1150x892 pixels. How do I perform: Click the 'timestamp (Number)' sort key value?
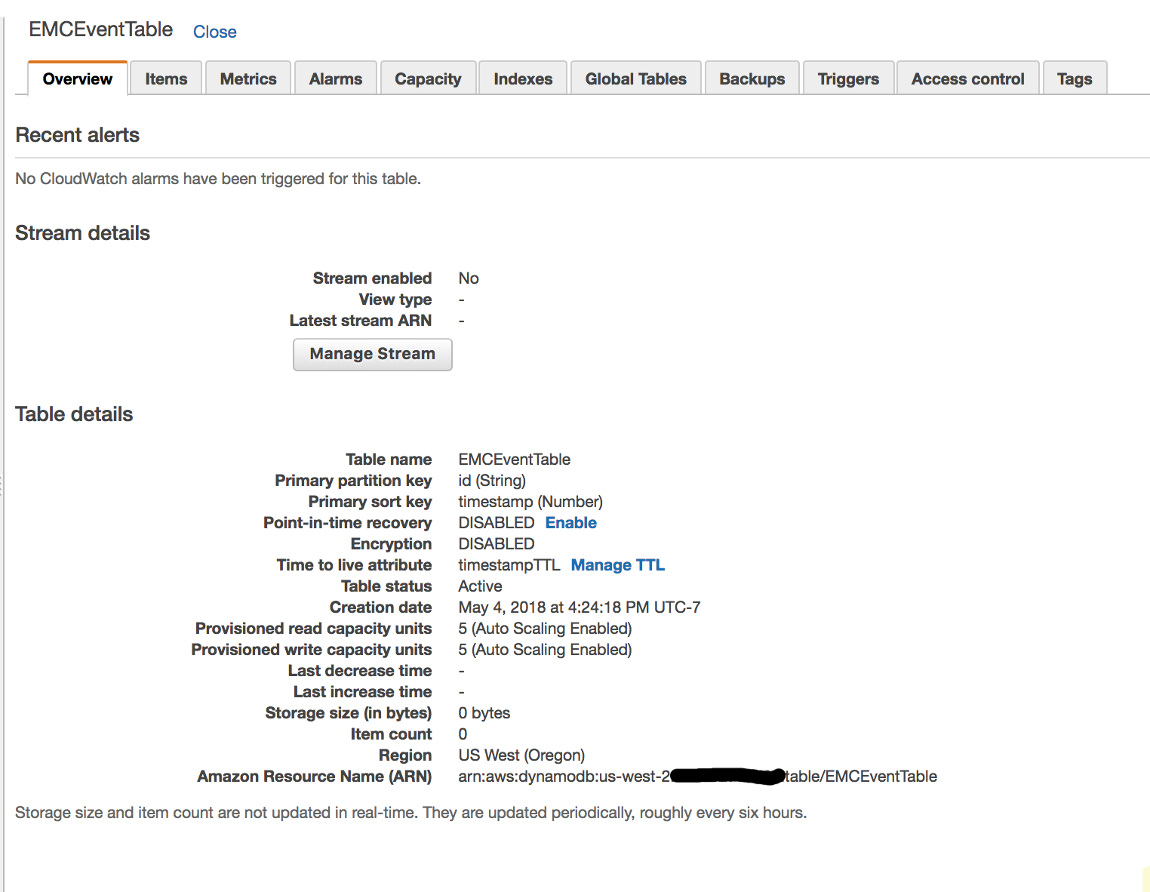coord(530,502)
